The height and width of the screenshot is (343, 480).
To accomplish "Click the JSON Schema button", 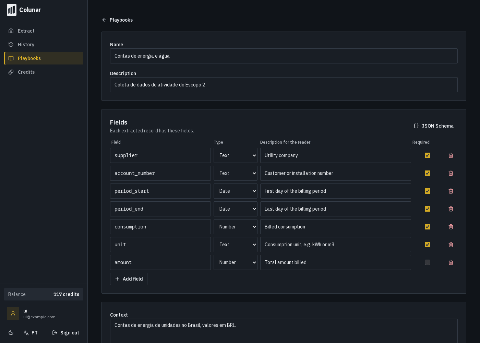I will [x=433, y=126].
